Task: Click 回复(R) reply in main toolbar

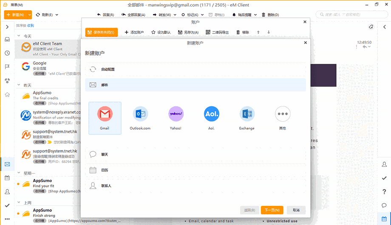Action: pos(105,15)
